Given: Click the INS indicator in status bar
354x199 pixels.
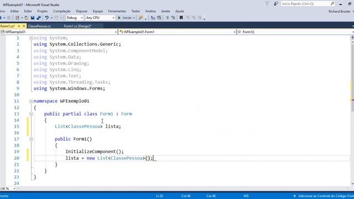Looking at the screenshot, I should tap(246, 196).
